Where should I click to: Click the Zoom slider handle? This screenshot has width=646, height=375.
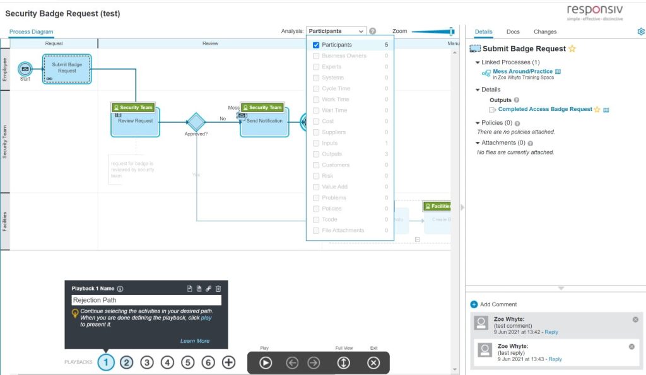click(452, 31)
